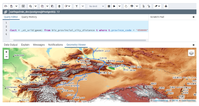Zoom out the map with minus button
The image size is (199, 106).
click(6, 57)
